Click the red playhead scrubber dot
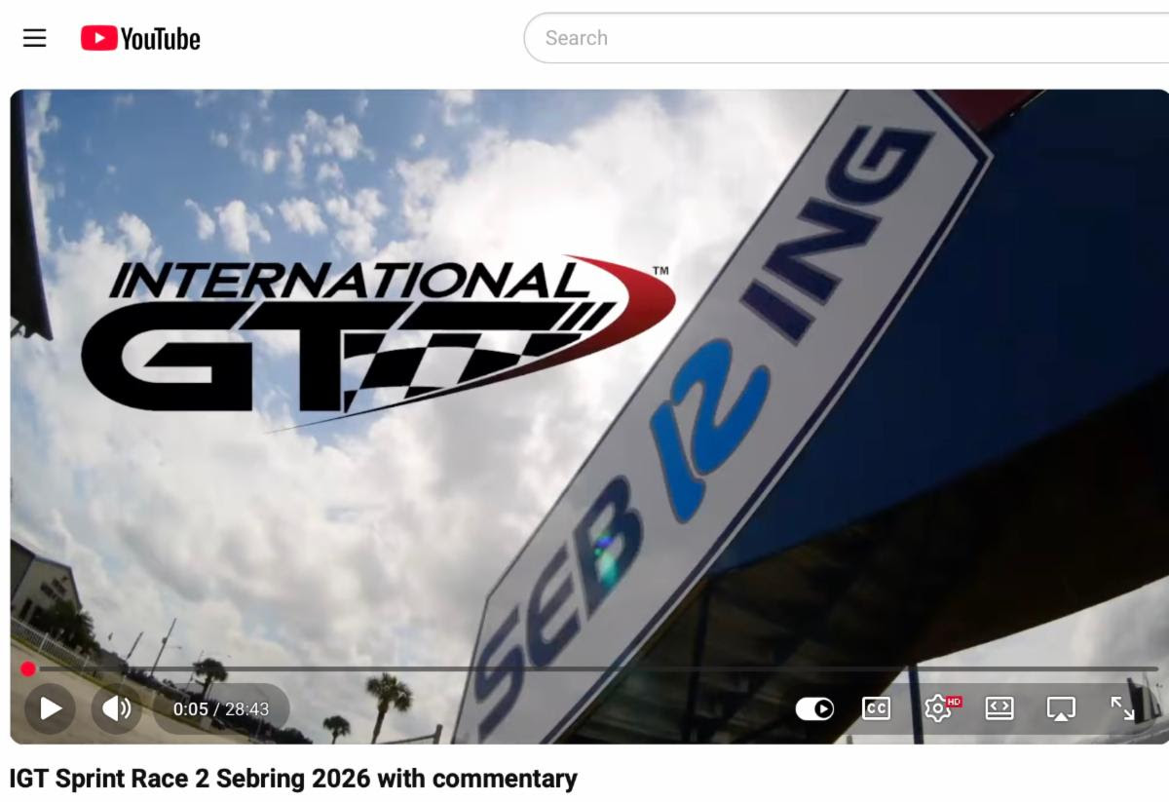Viewport: 1169px width, 802px height. pyautogui.click(x=28, y=668)
